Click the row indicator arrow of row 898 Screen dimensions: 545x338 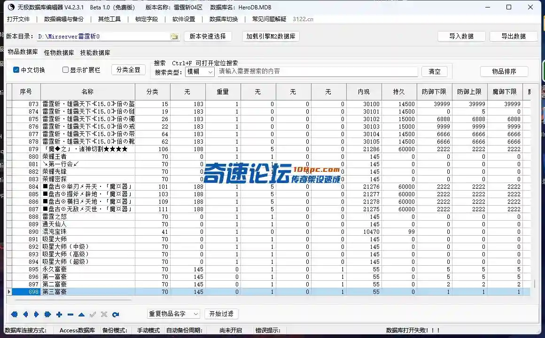pyautogui.click(x=9, y=292)
